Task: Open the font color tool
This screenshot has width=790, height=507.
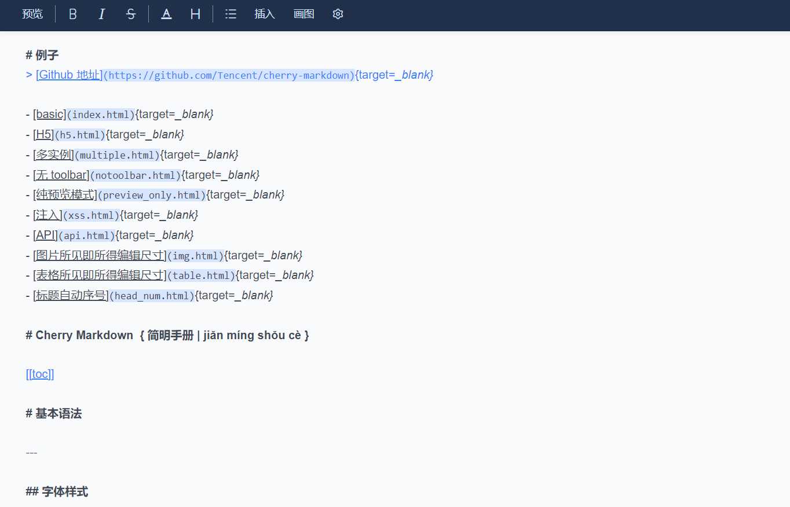Action: pyautogui.click(x=166, y=14)
